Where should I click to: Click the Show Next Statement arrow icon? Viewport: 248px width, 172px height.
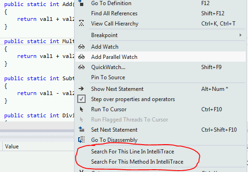[81, 89]
